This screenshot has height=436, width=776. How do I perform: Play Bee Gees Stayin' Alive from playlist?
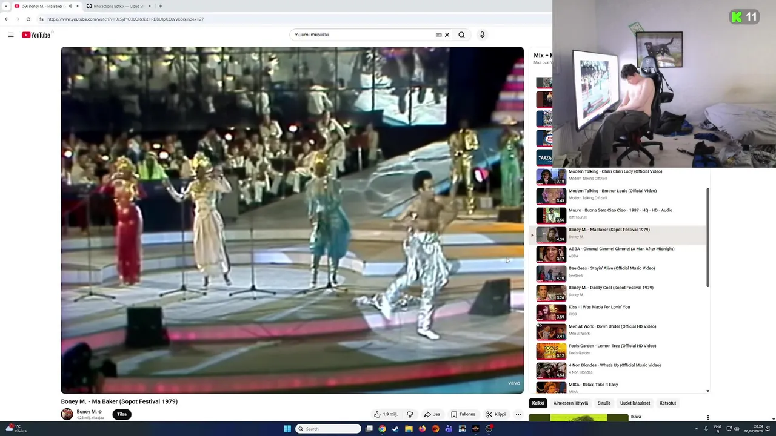pyautogui.click(x=618, y=273)
